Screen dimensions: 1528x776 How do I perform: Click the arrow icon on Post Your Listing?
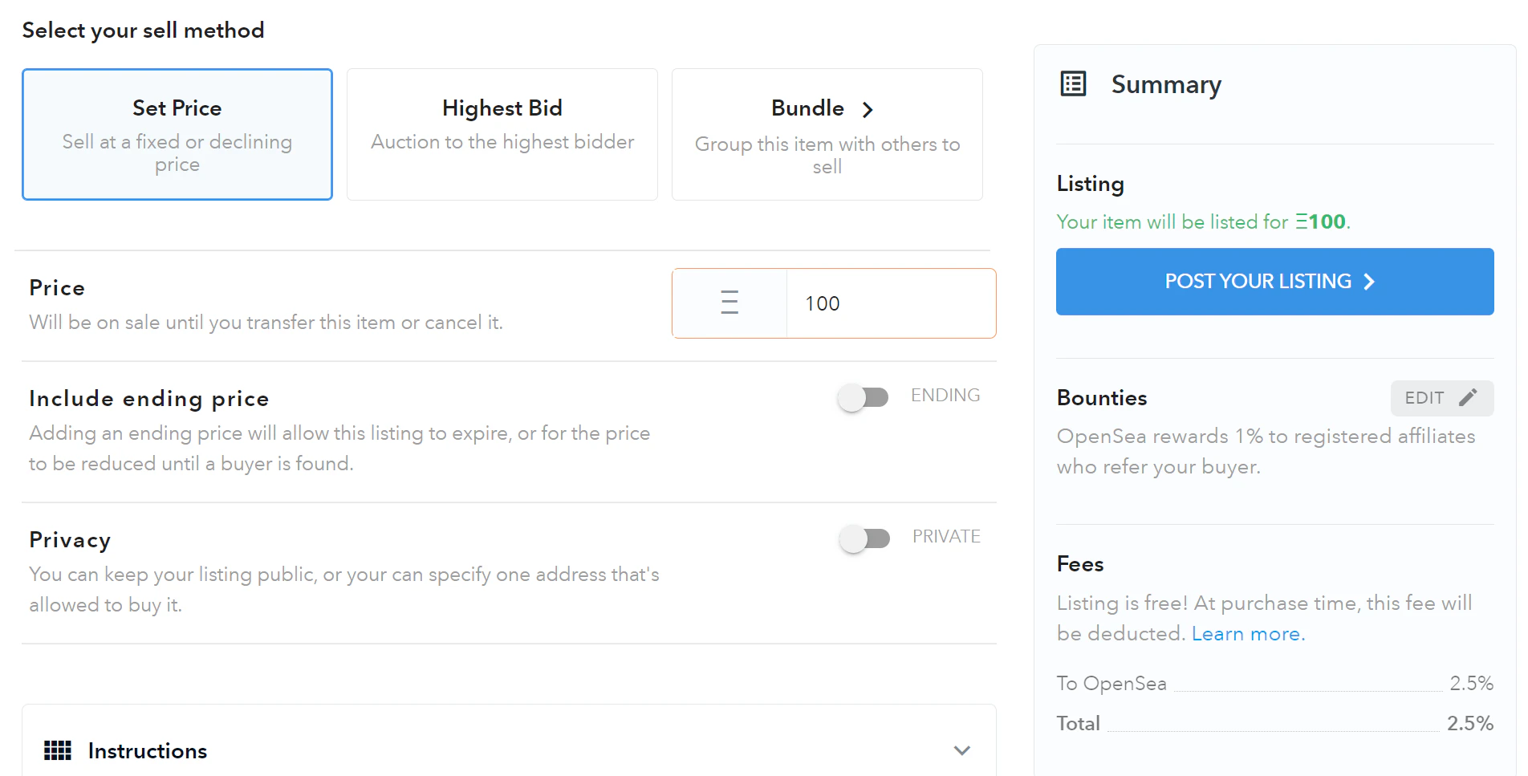click(x=1369, y=282)
